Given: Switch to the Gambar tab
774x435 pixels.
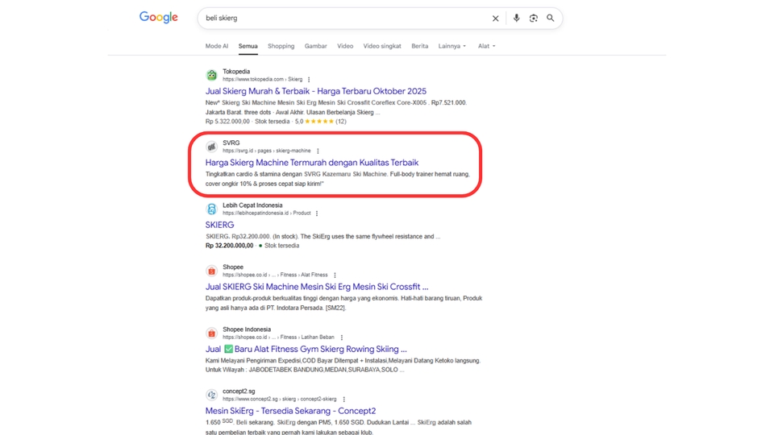Looking at the screenshot, I should (315, 46).
